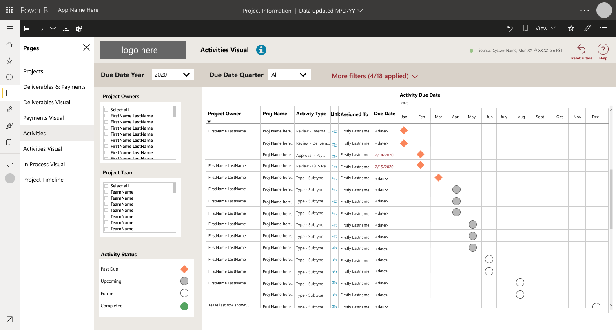Check Select all in Project Owners list
The image size is (616, 330).
click(x=106, y=109)
